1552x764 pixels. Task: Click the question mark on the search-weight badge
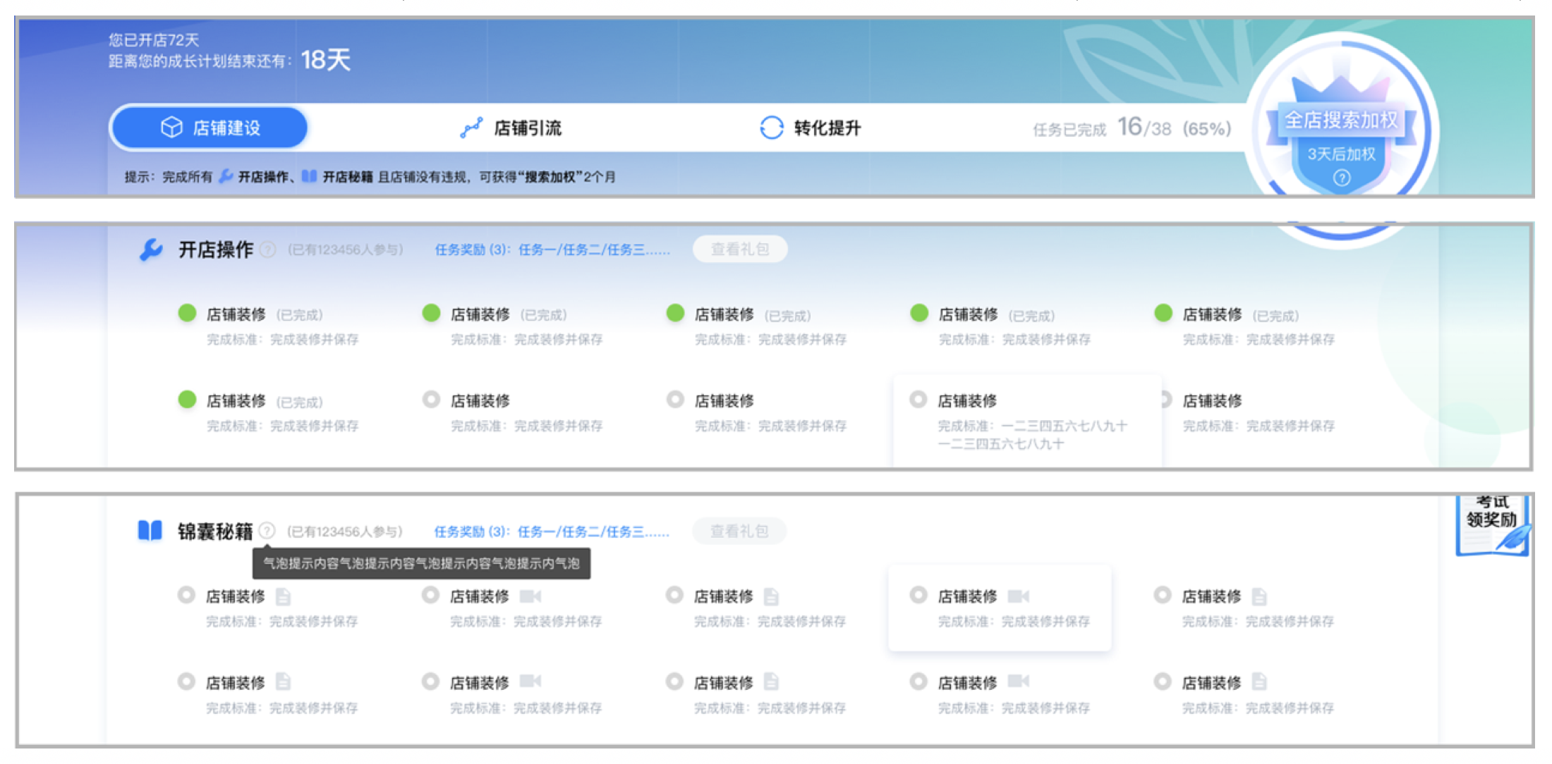[1341, 178]
